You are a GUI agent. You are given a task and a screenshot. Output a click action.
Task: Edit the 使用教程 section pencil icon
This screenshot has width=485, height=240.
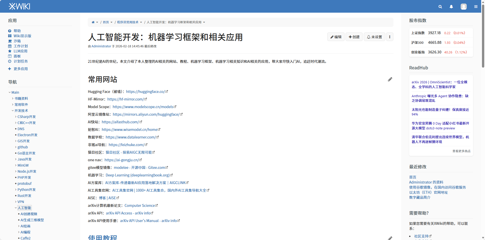point(390,238)
